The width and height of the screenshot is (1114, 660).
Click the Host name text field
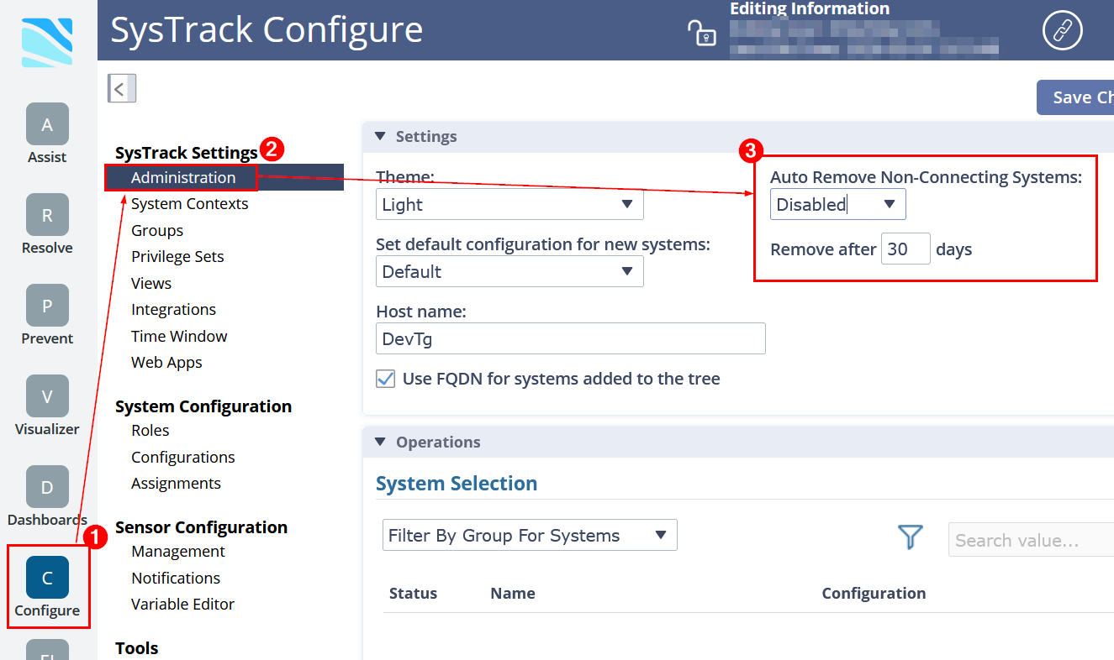(570, 339)
